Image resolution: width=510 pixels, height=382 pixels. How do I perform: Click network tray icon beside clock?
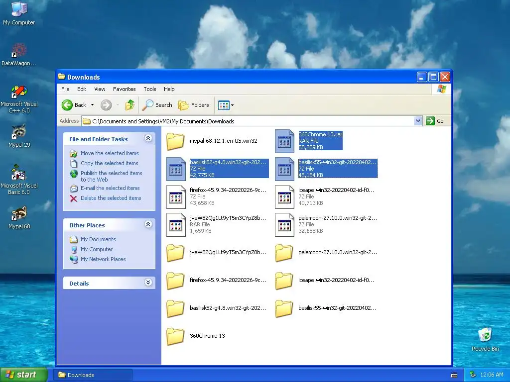pyautogui.click(x=473, y=375)
